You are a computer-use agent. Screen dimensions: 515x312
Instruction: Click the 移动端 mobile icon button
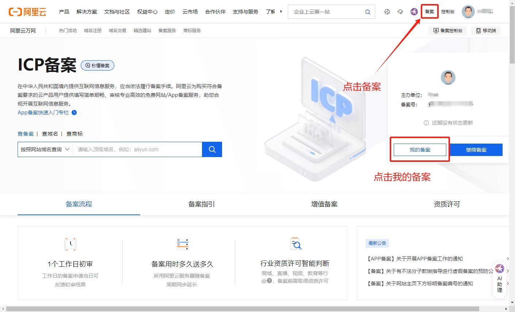pyautogui.click(x=485, y=30)
